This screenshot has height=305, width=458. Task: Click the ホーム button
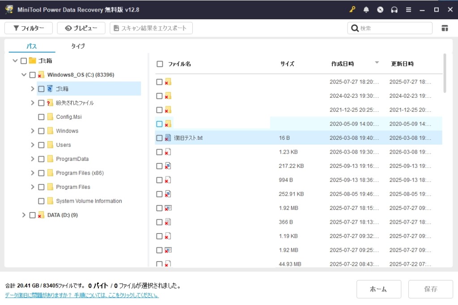[378, 289]
